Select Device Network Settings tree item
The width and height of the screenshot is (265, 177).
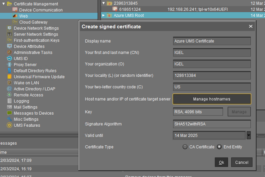pyautogui.click(x=36, y=28)
